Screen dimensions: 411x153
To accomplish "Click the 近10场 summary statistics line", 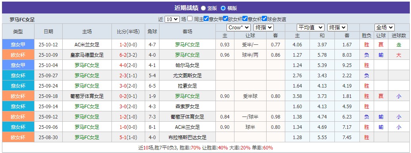I will click(205, 147).
